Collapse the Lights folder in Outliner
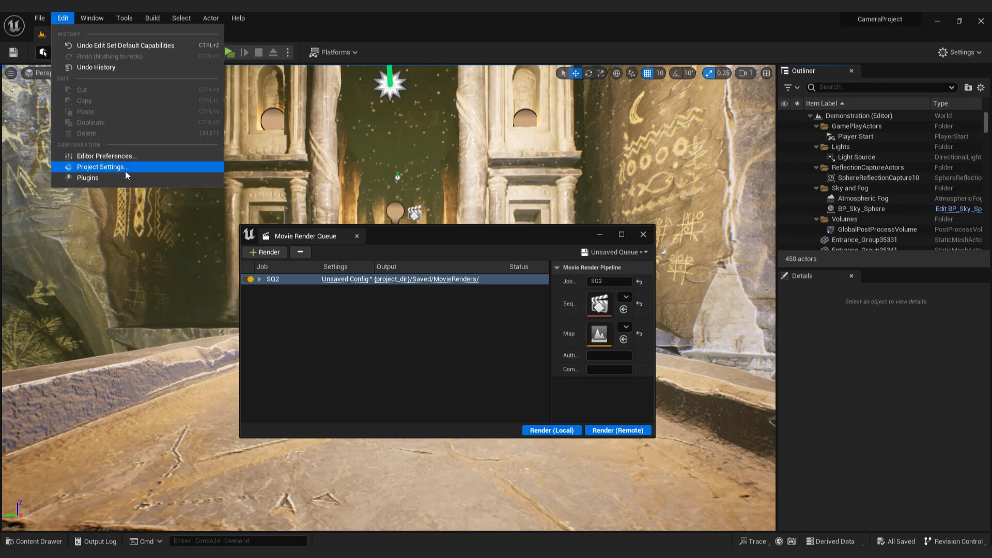Image resolution: width=992 pixels, height=558 pixels. 816,147
